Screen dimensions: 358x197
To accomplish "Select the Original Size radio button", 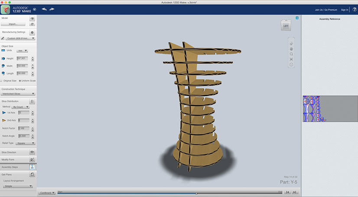I will pos(1,81).
